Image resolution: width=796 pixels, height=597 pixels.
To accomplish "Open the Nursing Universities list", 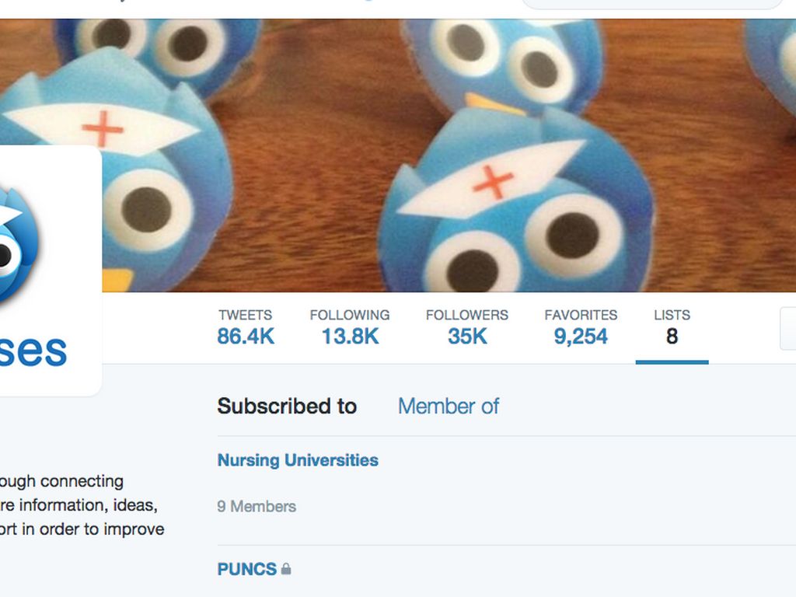I will 298,460.
